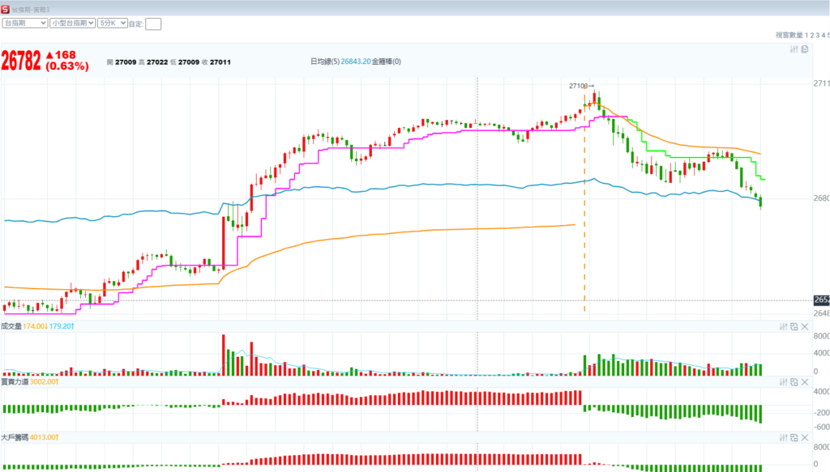The width and height of the screenshot is (830, 472).
Task: Close the 成交量 volume panel
Action: point(804,326)
